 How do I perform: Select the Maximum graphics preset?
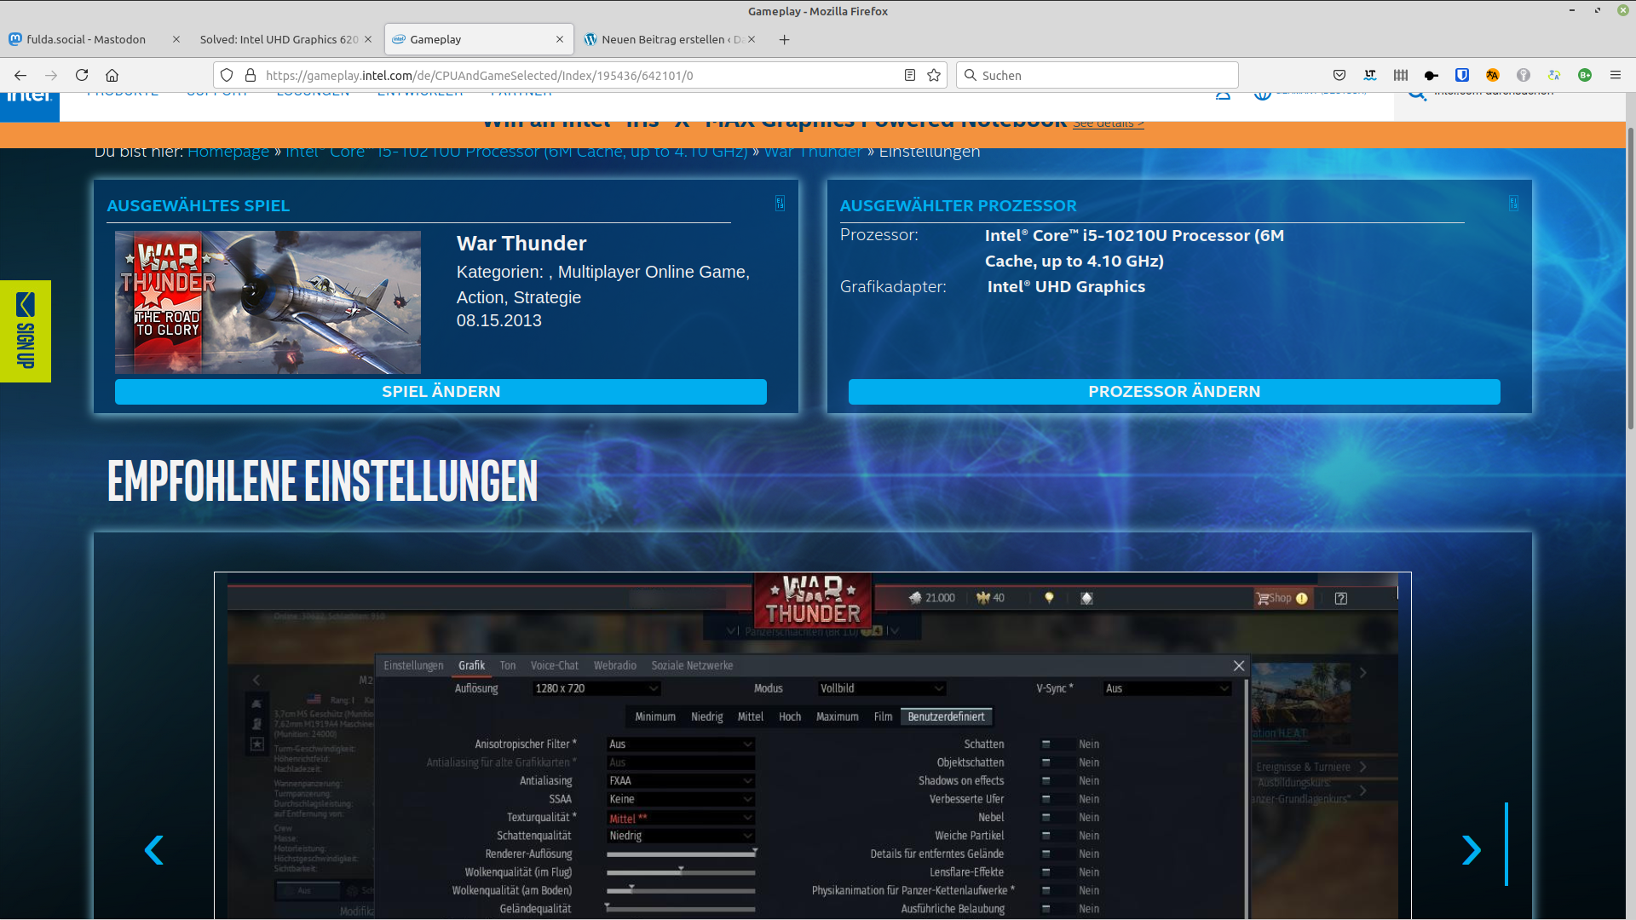(x=838, y=716)
